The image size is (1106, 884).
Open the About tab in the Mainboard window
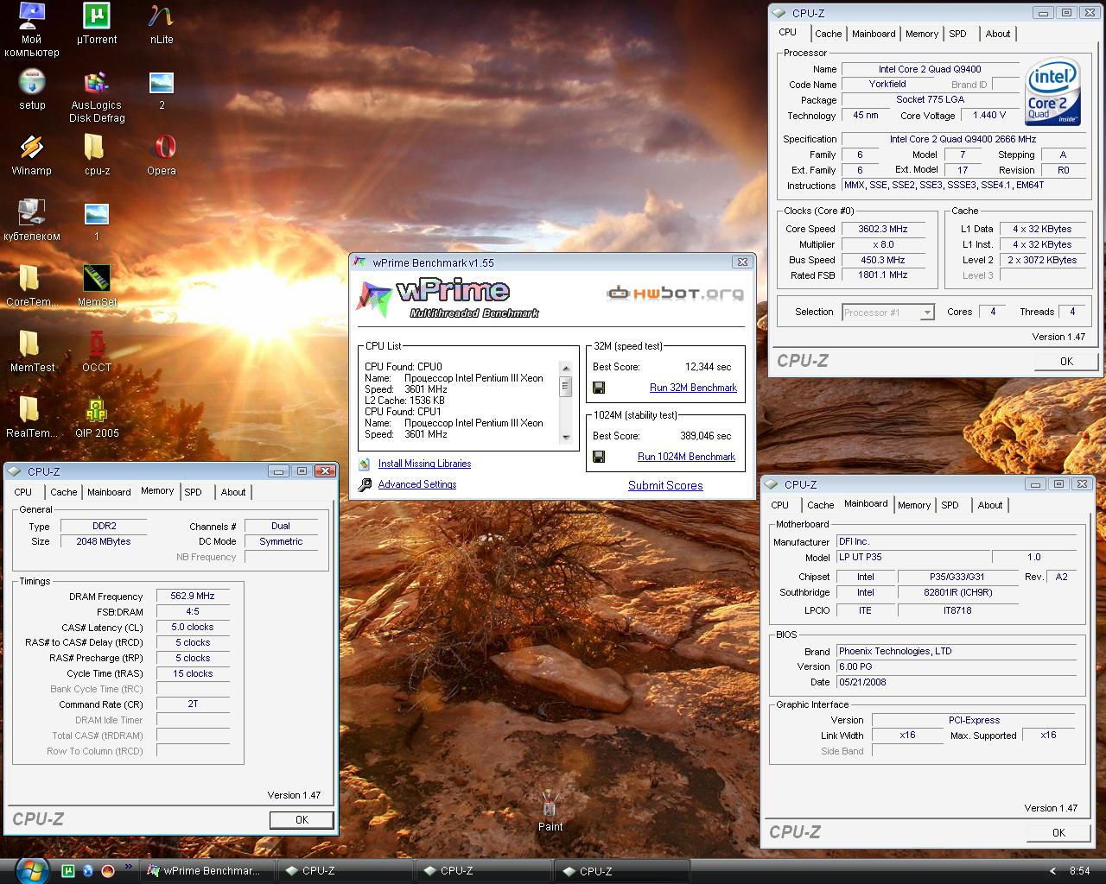[x=990, y=505]
